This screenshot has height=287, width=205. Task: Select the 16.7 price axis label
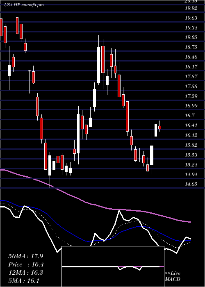190,116
